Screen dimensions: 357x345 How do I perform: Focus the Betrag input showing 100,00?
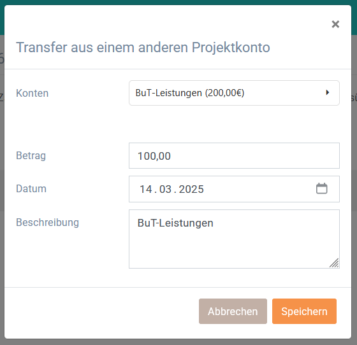point(234,156)
